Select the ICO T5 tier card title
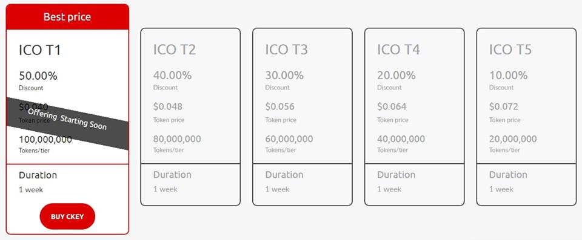The width and height of the screenshot is (582, 240). (x=510, y=50)
